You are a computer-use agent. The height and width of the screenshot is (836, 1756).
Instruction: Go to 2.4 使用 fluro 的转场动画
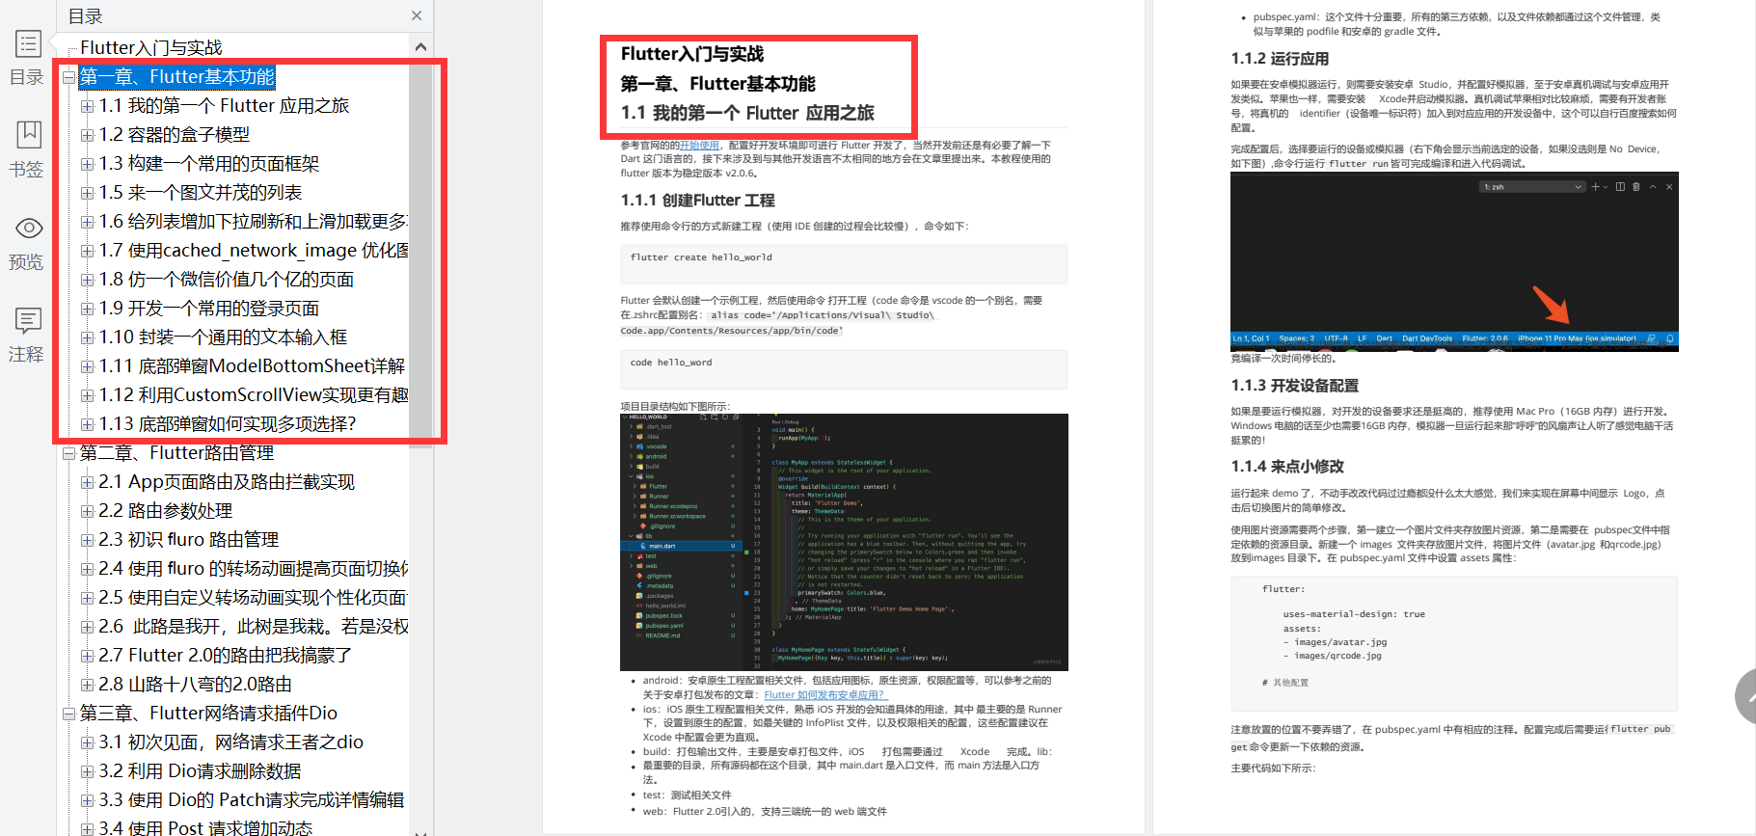coord(253,569)
